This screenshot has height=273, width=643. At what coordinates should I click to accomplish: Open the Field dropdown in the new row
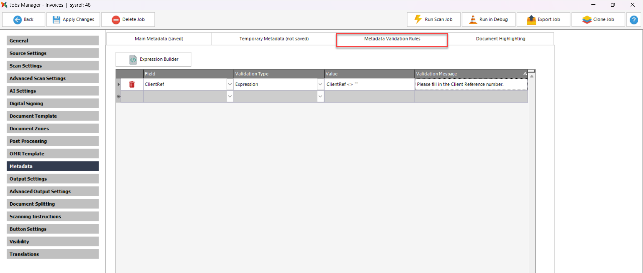pos(230,96)
